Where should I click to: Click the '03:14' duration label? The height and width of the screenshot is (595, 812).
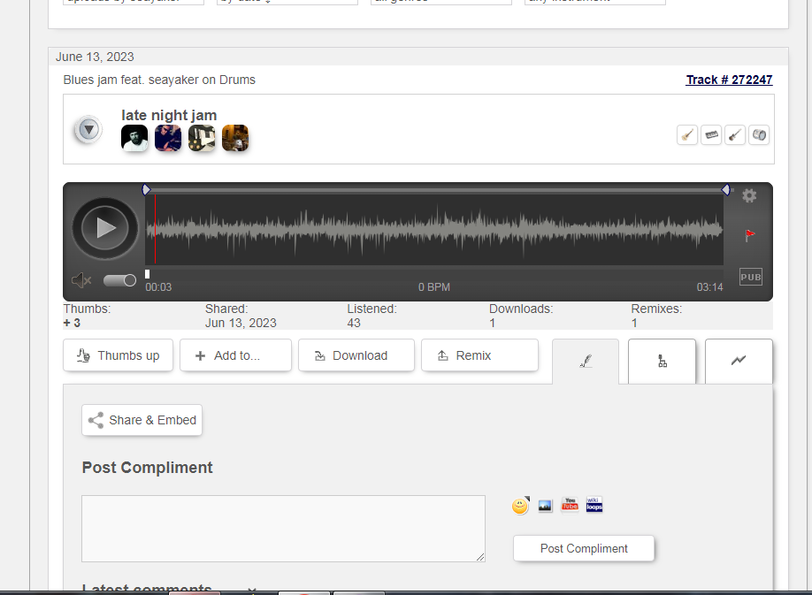click(x=709, y=287)
